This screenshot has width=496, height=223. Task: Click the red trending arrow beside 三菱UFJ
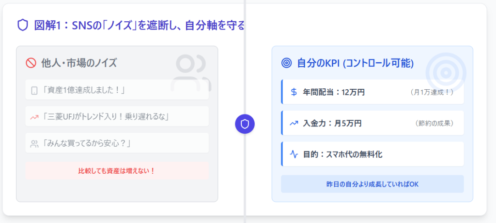[34, 116]
